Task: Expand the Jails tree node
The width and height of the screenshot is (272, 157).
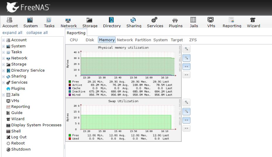Action: click(x=4, y=95)
